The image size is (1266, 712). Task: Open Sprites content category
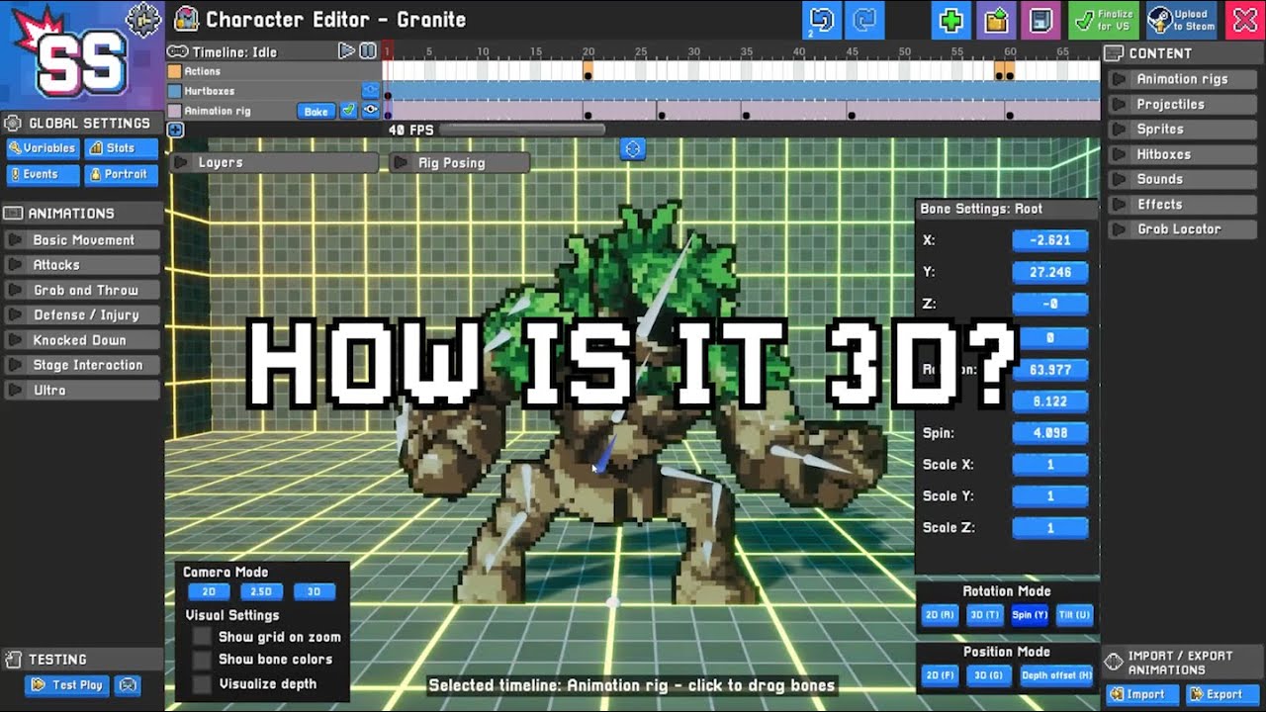1184,130
